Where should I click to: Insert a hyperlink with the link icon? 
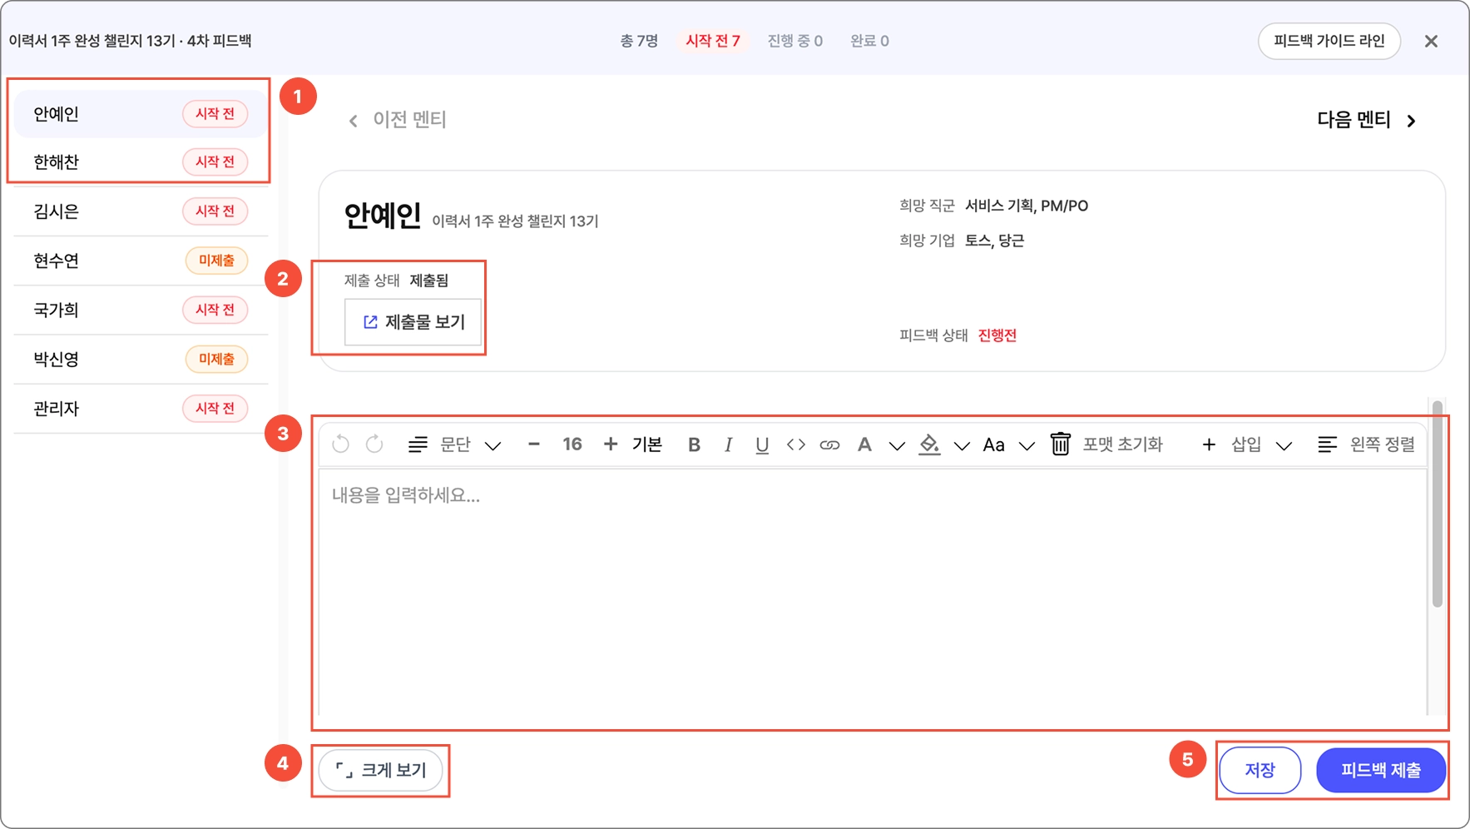[x=829, y=444]
